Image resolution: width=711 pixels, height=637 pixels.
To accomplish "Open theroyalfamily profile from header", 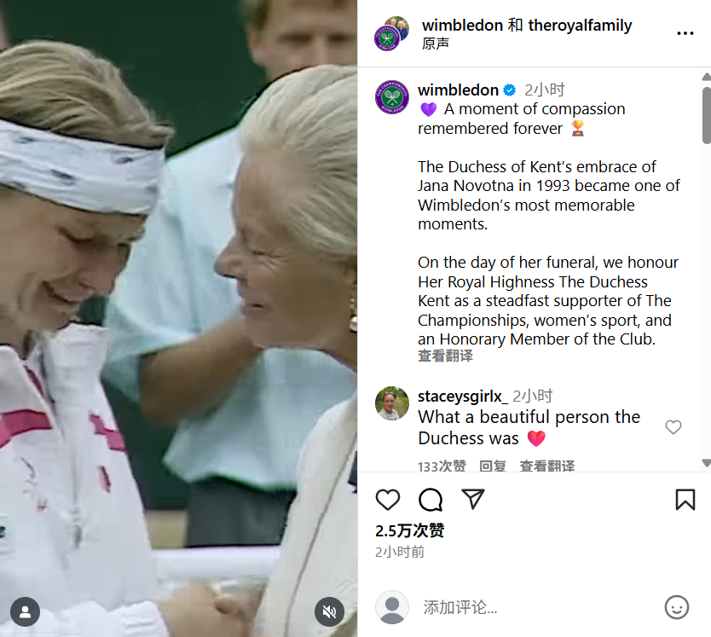I will (580, 26).
